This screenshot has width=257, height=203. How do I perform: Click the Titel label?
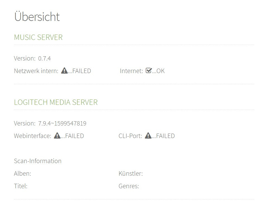pyautogui.click(x=21, y=186)
